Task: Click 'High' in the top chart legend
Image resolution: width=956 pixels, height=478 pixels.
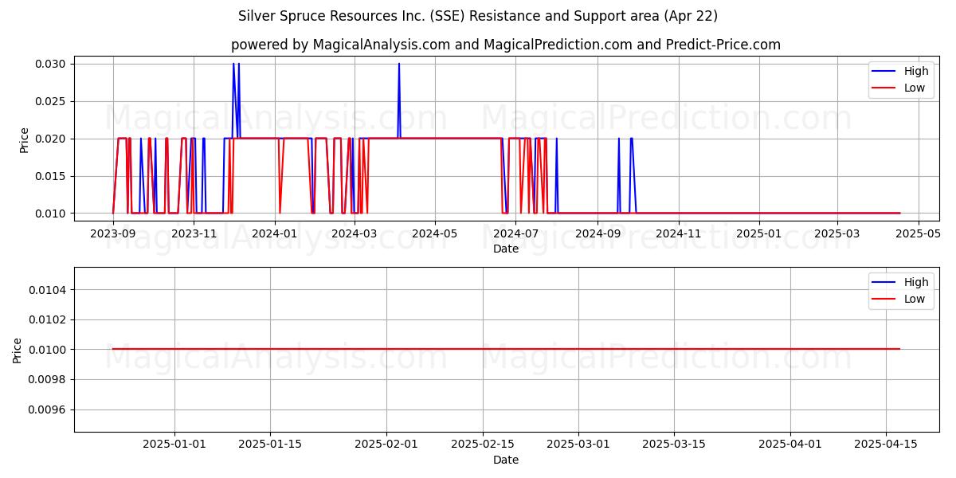Action: [916, 71]
